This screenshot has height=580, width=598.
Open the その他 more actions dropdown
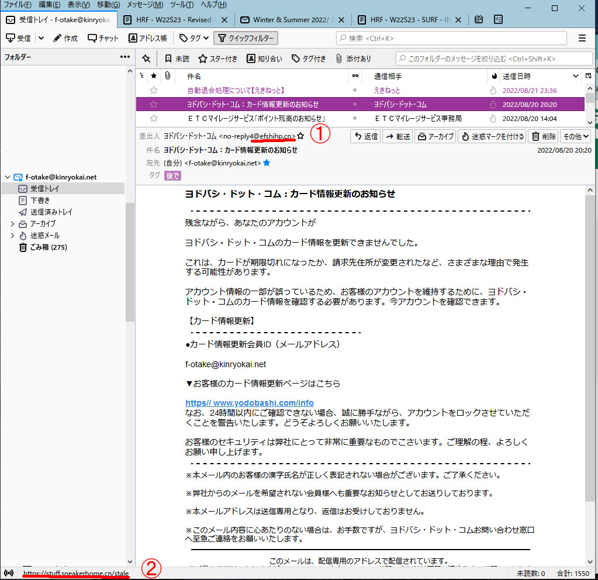click(576, 136)
